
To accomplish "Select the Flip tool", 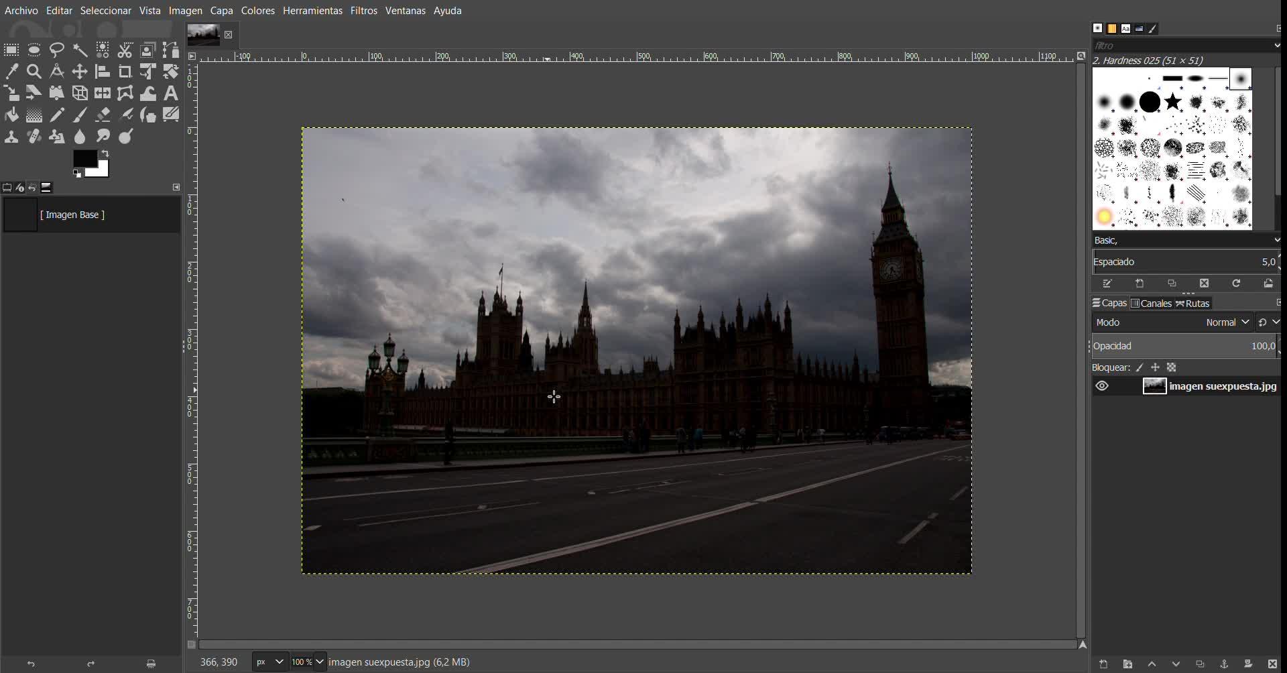I will 103,93.
